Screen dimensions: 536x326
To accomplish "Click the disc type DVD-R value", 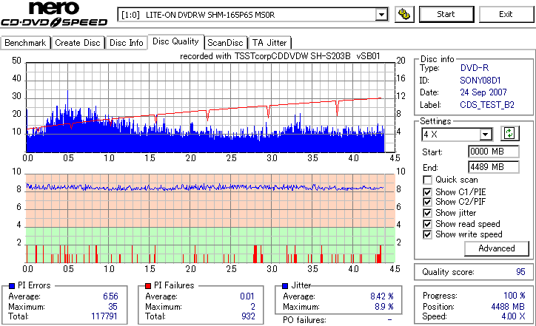I will pyautogui.click(x=475, y=68).
